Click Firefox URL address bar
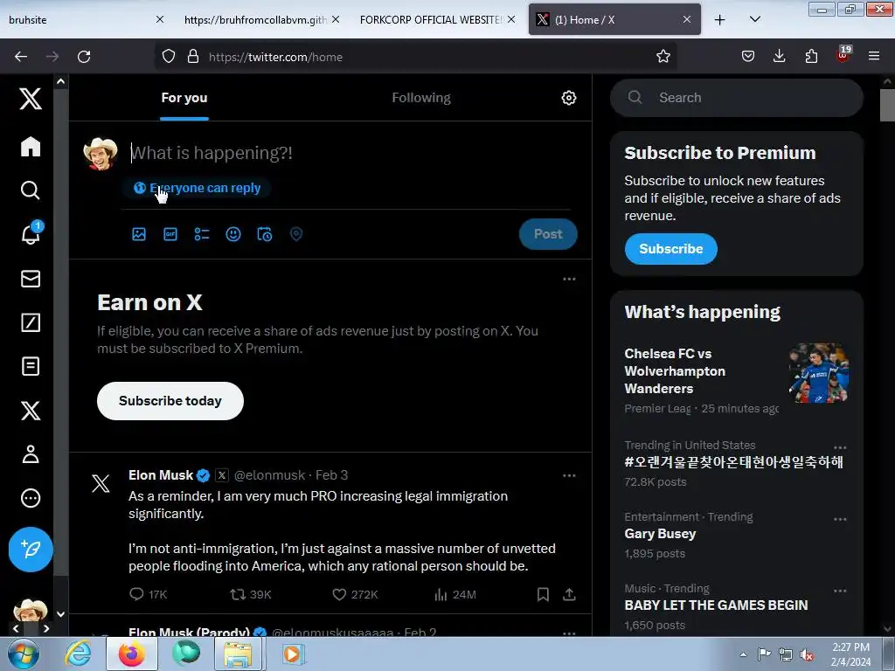The width and height of the screenshot is (895, 671). click(415, 57)
